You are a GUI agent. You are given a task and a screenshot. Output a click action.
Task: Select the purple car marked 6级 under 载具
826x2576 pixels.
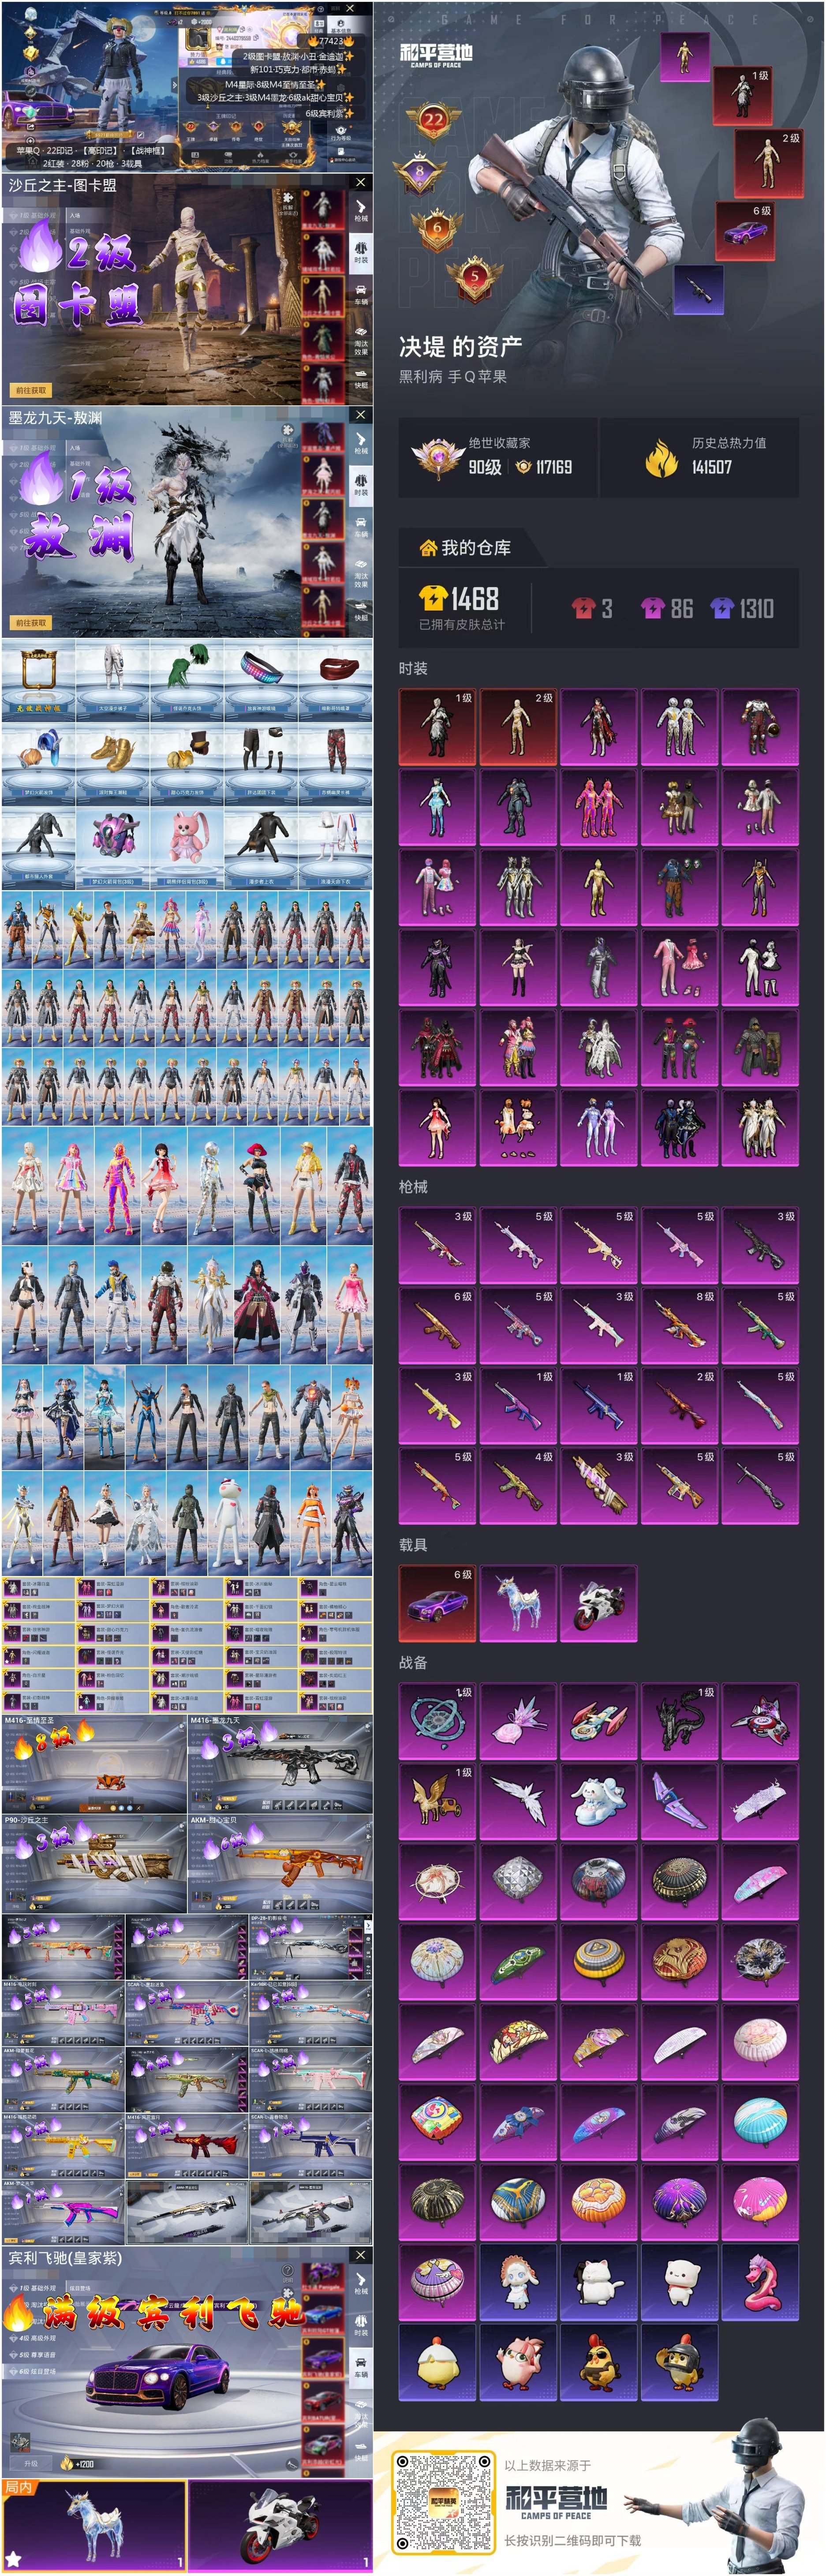(437, 1603)
